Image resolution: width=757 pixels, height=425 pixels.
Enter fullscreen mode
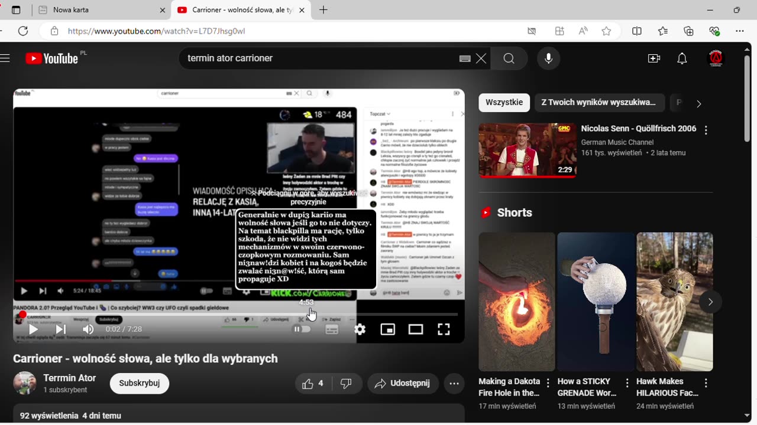pos(444,329)
